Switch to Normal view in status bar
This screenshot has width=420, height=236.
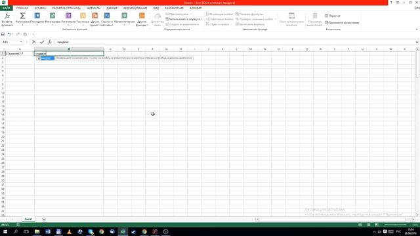pyautogui.click(x=360, y=225)
